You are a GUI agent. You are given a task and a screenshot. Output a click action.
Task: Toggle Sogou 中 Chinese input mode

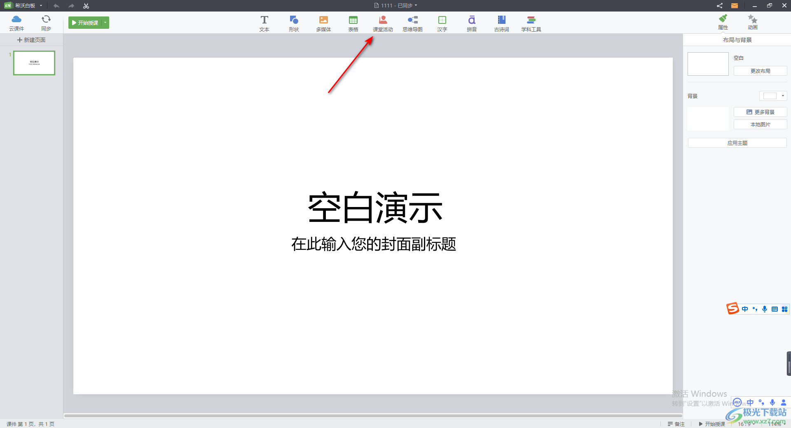(745, 309)
